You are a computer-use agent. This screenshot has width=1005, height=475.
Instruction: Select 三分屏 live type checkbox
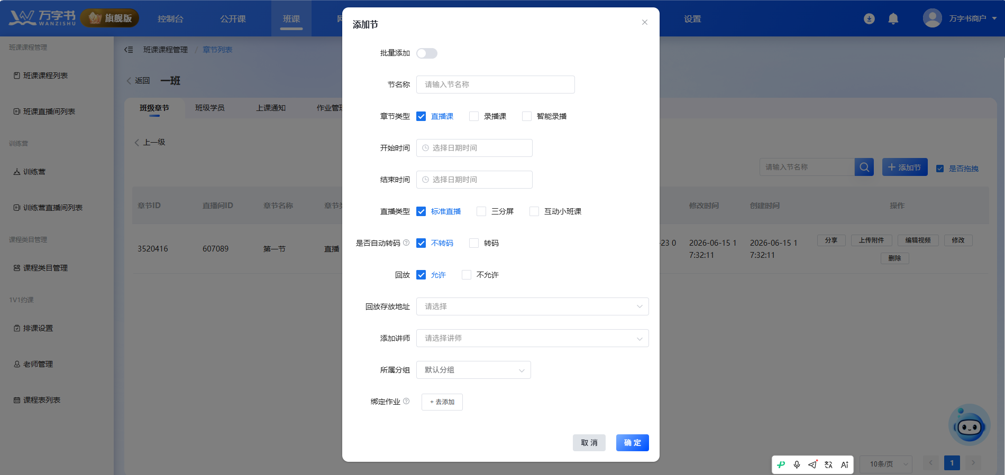tap(481, 211)
